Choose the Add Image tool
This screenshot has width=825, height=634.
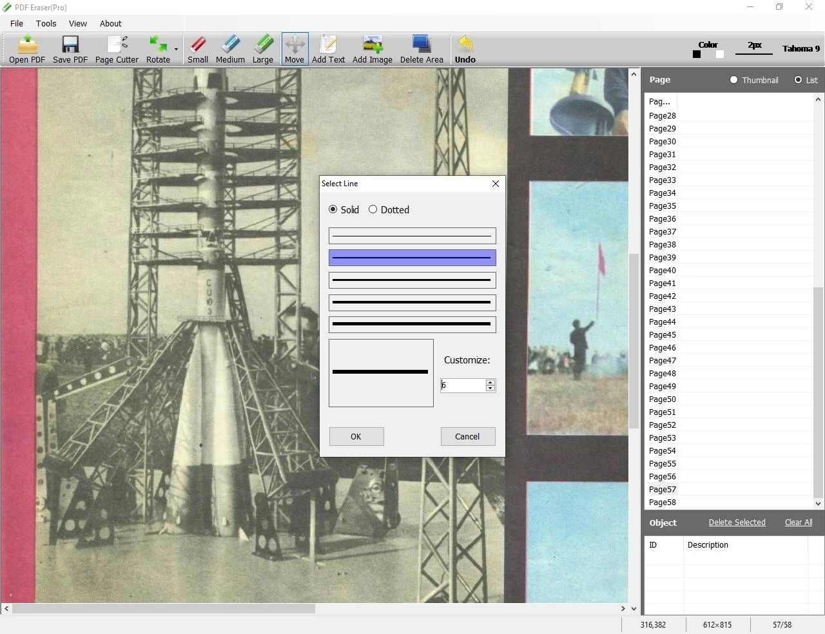pyautogui.click(x=372, y=49)
